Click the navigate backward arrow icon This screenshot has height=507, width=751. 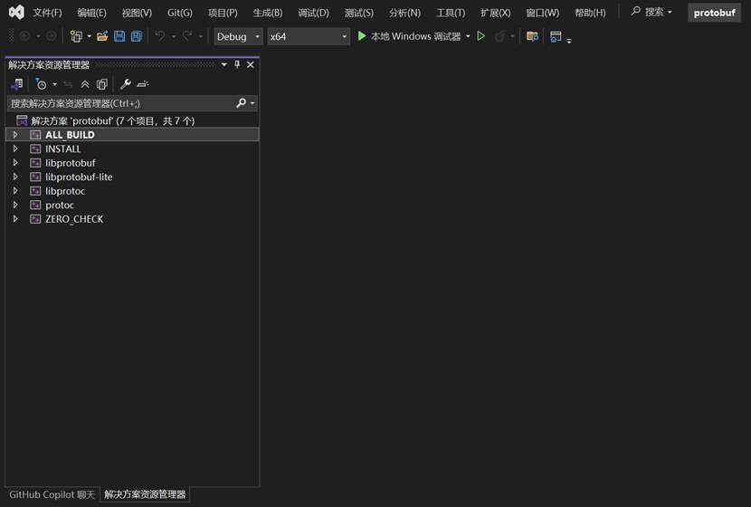click(x=24, y=36)
